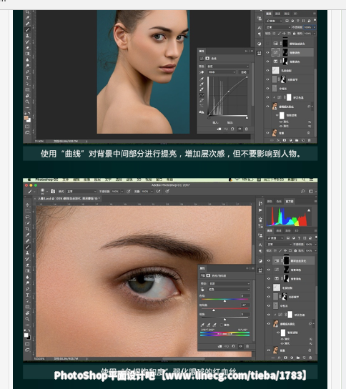Open Adjustments panel icon in lower dock
Image resolution: width=346 pixels, height=389 pixels.
point(260,261)
